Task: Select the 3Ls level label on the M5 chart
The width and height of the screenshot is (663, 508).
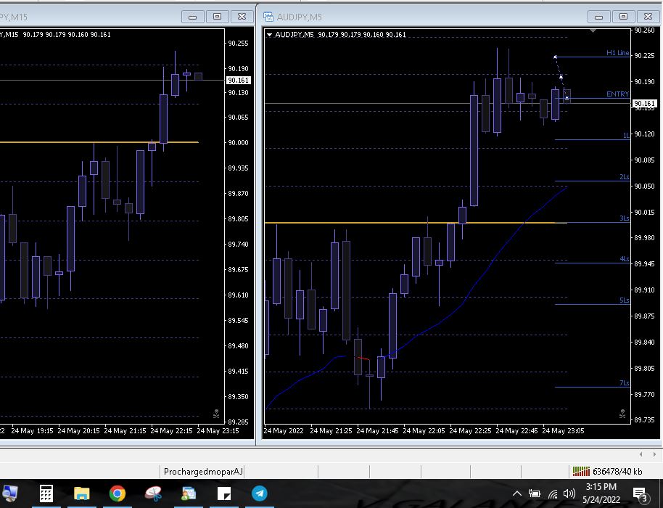Action: 625,218
